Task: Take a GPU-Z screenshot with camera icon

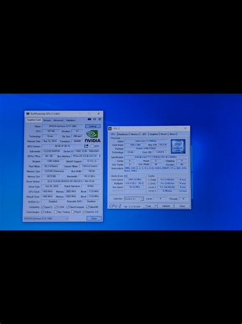Action: [90, 119]
